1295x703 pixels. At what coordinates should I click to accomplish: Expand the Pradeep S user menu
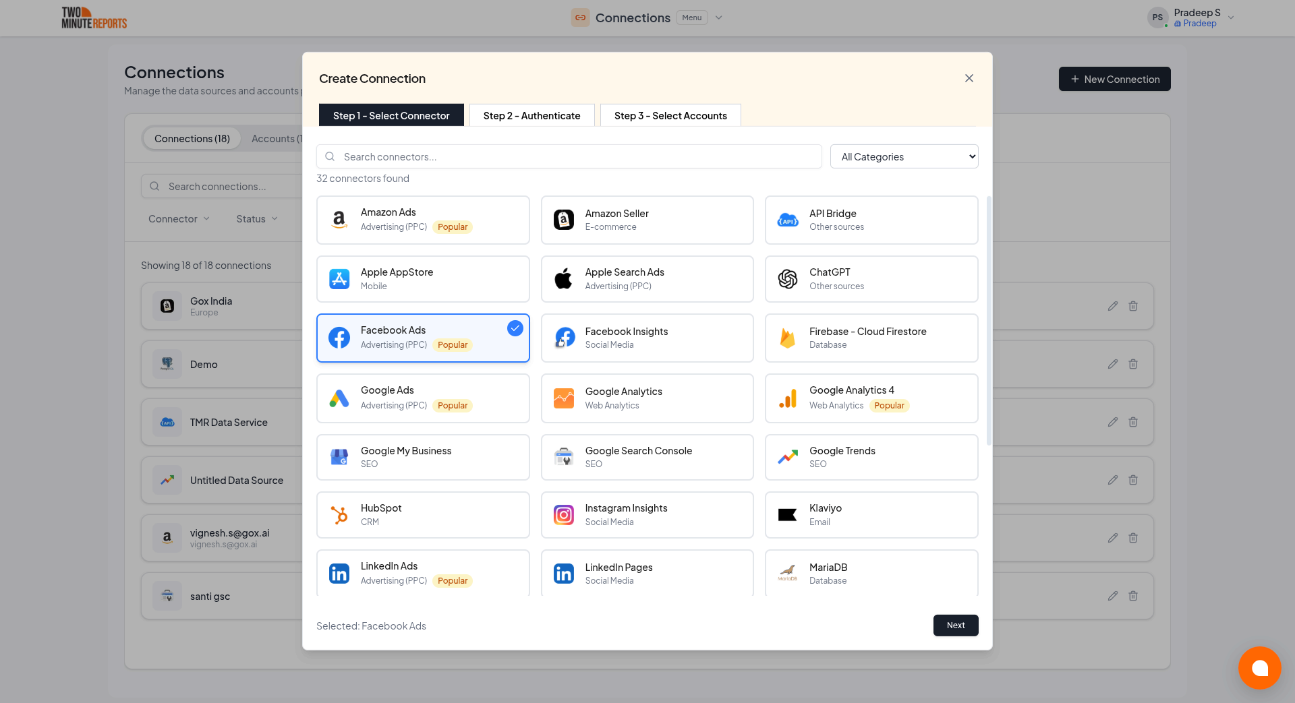tap(1231, 18)
